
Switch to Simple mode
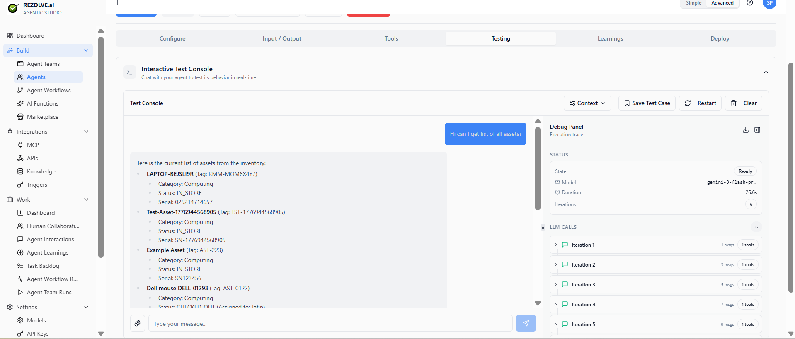click(x=693, y=3)
